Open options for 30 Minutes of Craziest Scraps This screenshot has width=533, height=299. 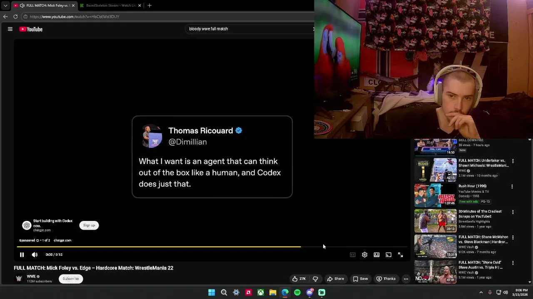coord(513,212)
